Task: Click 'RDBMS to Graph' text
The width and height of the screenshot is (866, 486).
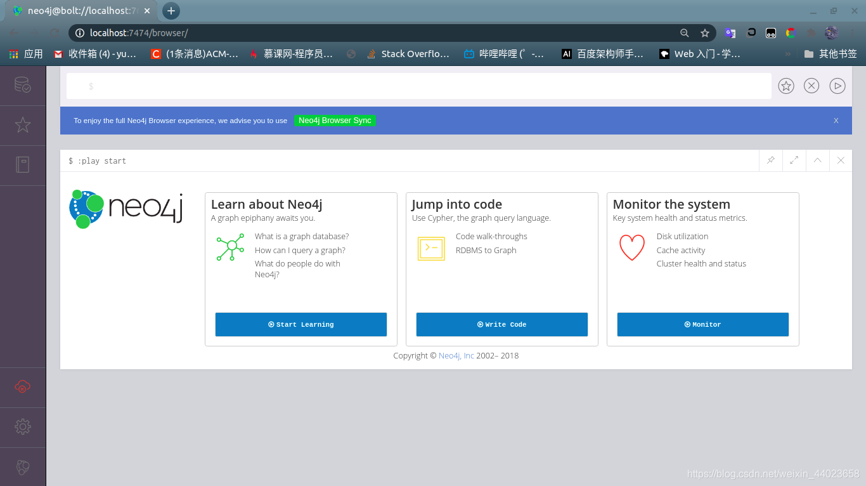Action: point(486,251)
